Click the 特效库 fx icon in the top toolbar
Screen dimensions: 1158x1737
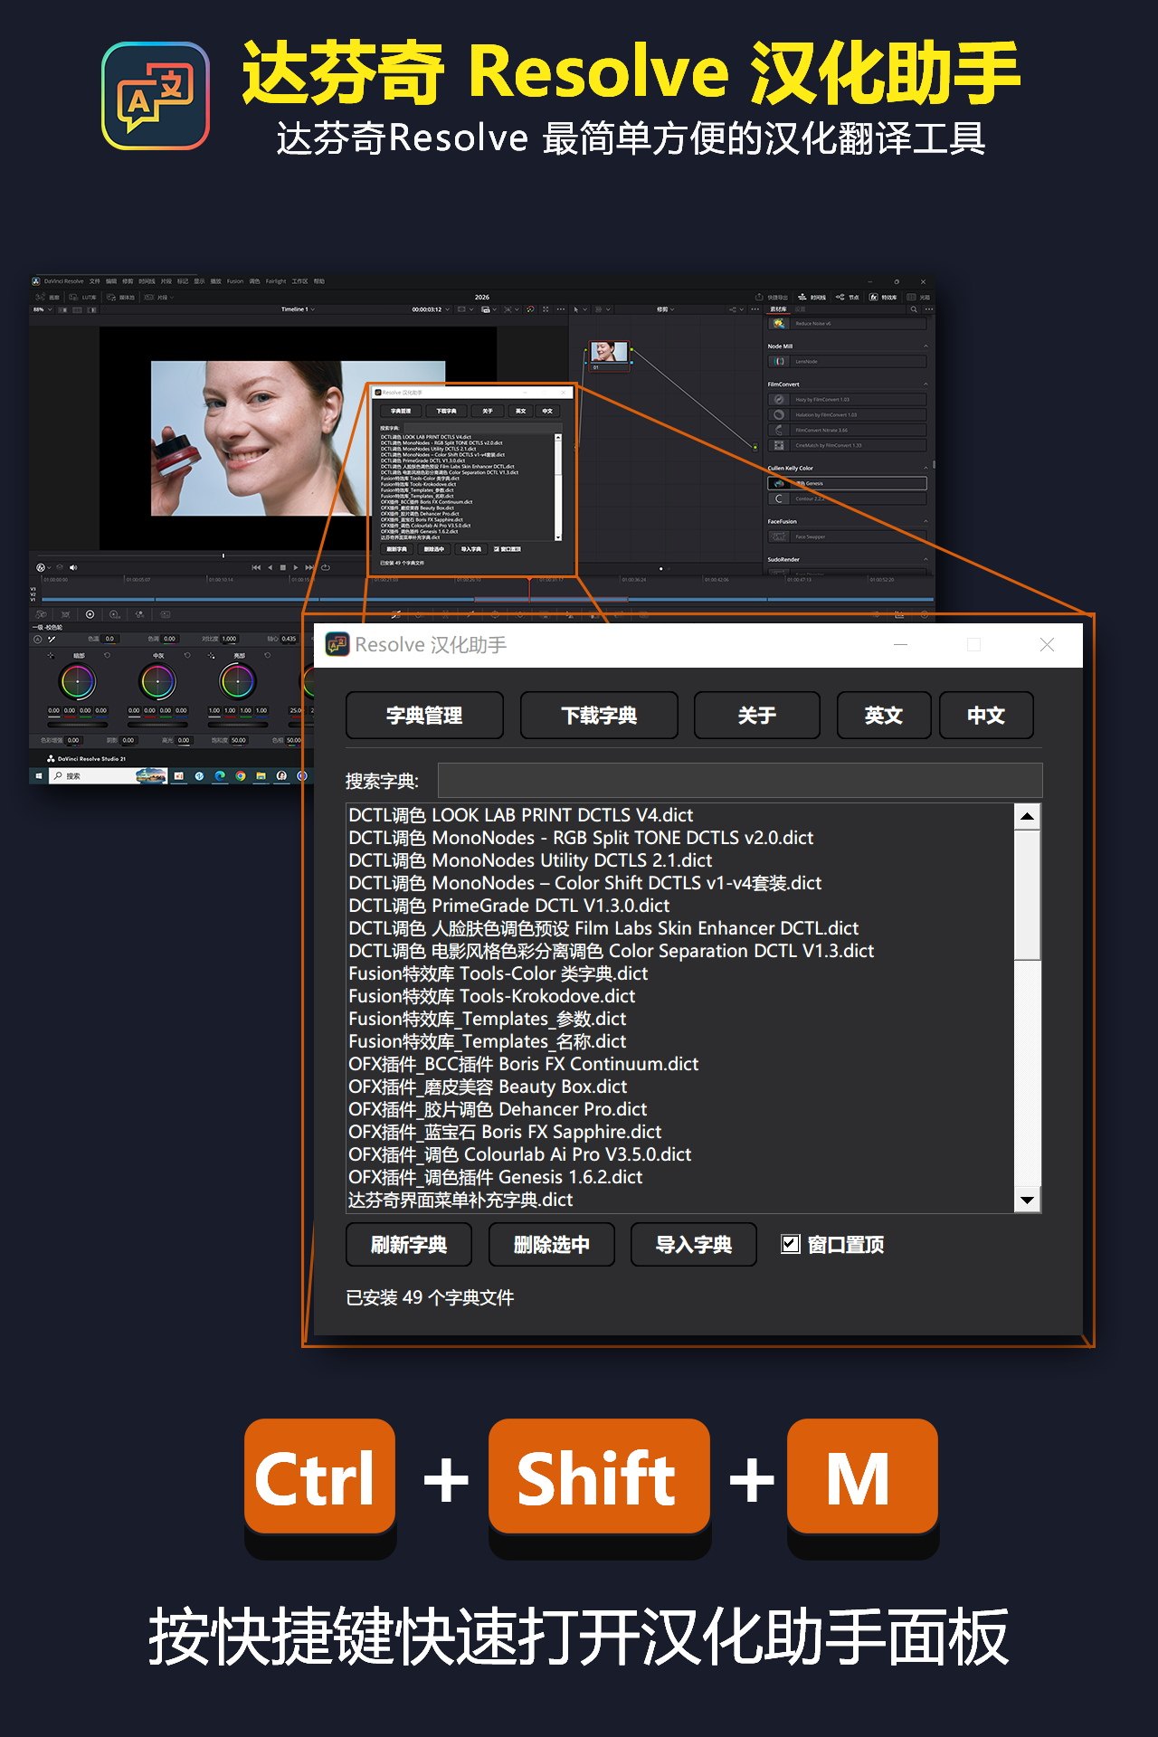(x=874, y=297)
